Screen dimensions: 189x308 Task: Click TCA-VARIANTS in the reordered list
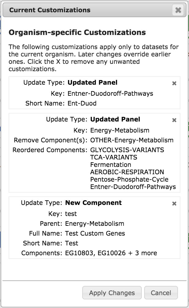[114, 157]
